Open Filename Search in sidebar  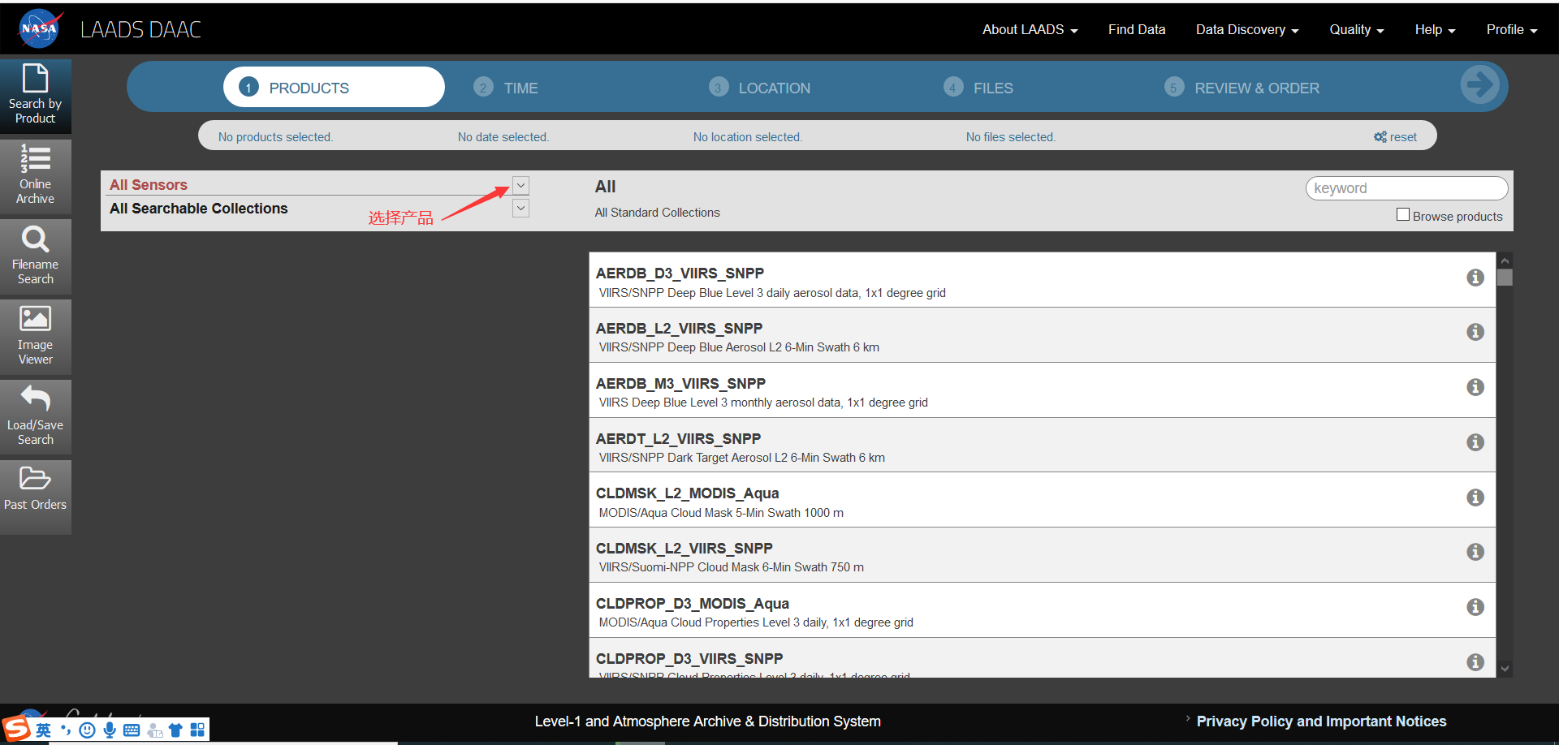(x=36, y=256)
